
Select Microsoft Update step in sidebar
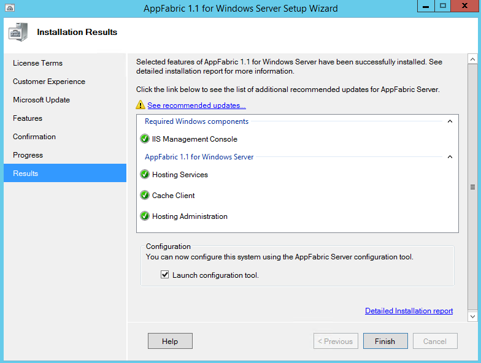[x=65, y=99]
